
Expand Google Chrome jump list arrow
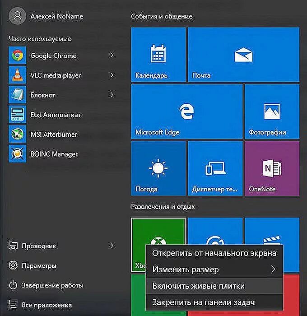point(112,55)
